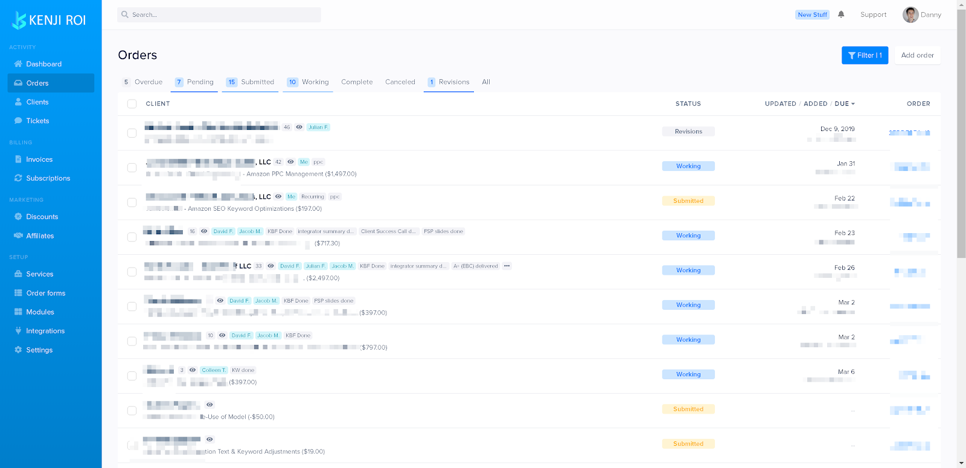Switch to the Overdue tab
The height and width of the screenshot is (468, 966).
click(142, 82)
